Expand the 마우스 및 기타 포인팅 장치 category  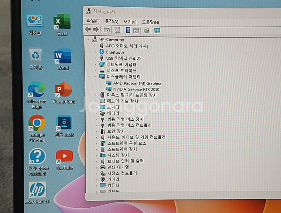[96, 95]
